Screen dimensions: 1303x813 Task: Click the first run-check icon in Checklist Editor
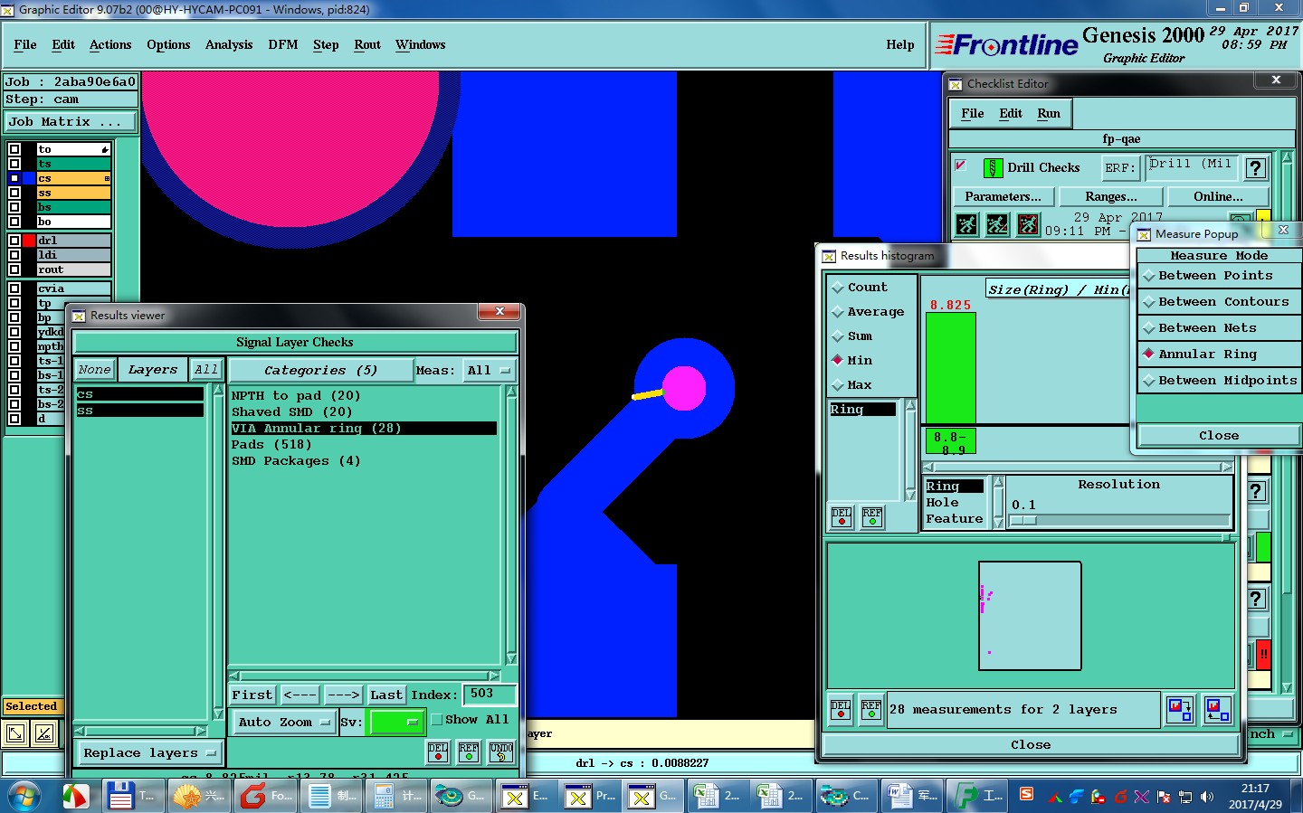click(967, 224)
